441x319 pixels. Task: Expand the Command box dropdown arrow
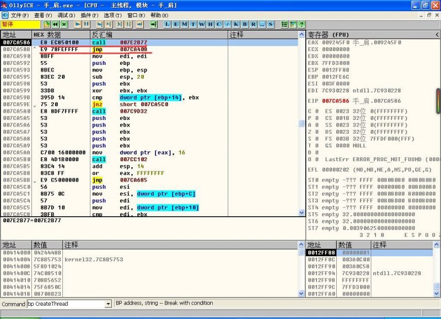pos(108,304)
